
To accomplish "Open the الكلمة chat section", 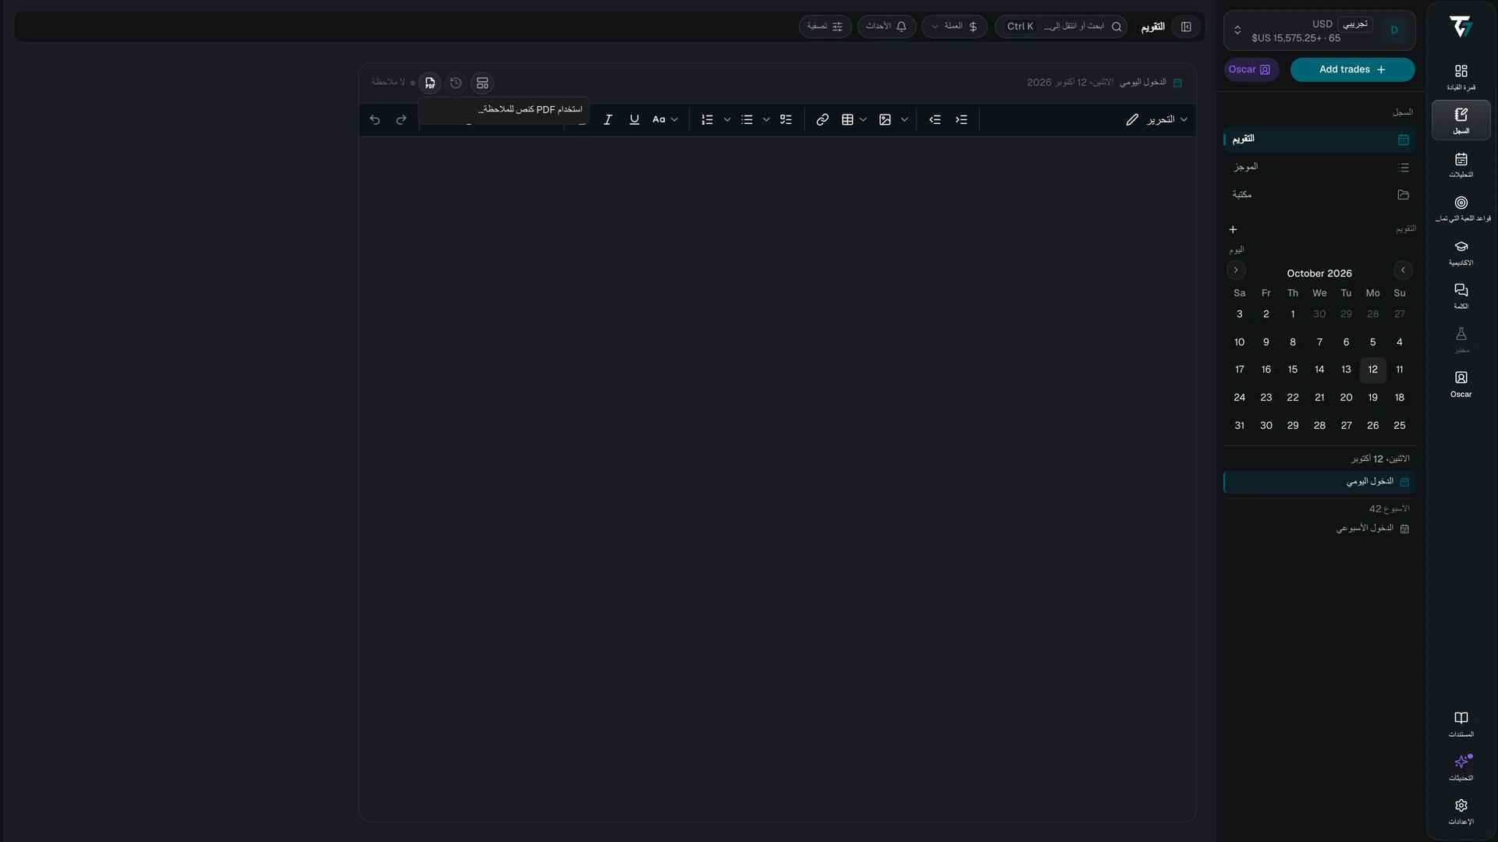I will (x=1461, y=296).
